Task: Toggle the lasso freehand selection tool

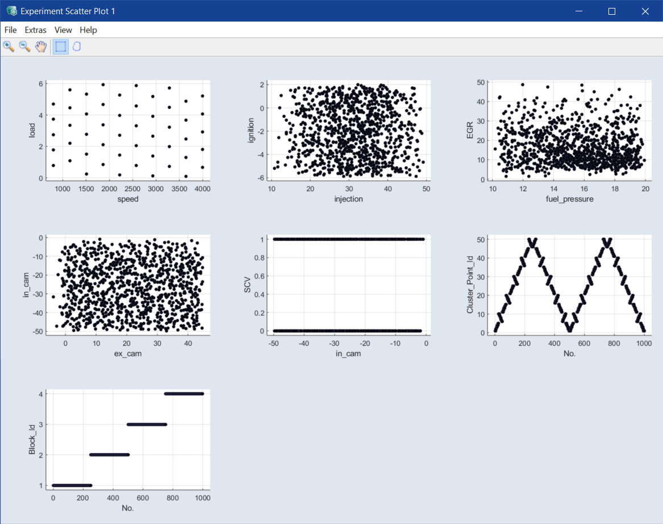Action: [77, 47]
